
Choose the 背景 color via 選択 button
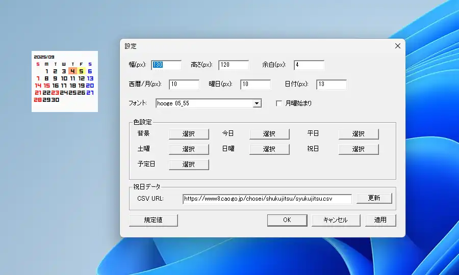coord(189,134)
